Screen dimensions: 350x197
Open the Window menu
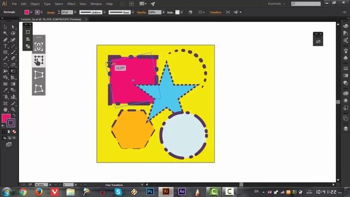point(96,4)
